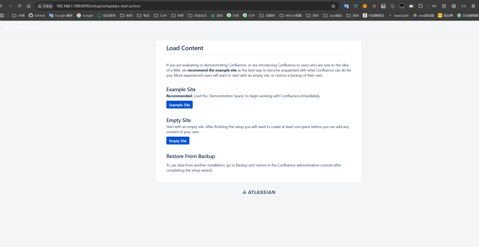Click the cookie extension icon

click(x=374, y=6)
